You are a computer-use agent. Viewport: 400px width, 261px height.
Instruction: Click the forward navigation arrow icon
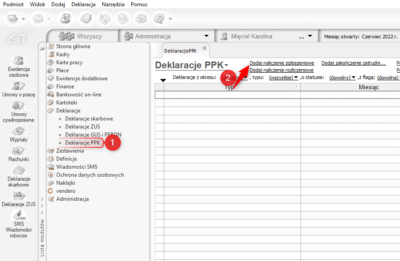(39, 19)
